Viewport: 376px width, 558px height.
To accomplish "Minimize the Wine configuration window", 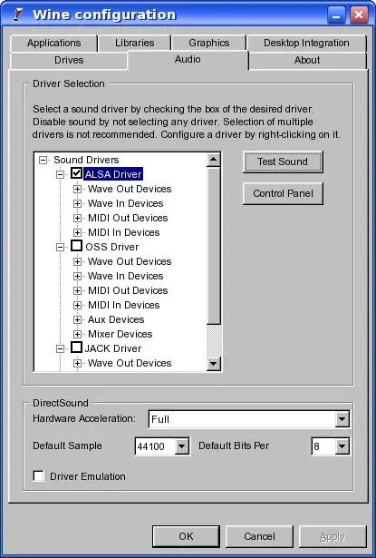I will (x=336, y=15).
